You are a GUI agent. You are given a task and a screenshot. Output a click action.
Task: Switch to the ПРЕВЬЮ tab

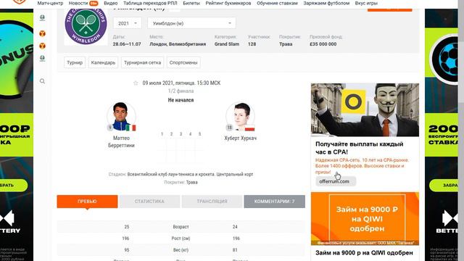(87, 202)
